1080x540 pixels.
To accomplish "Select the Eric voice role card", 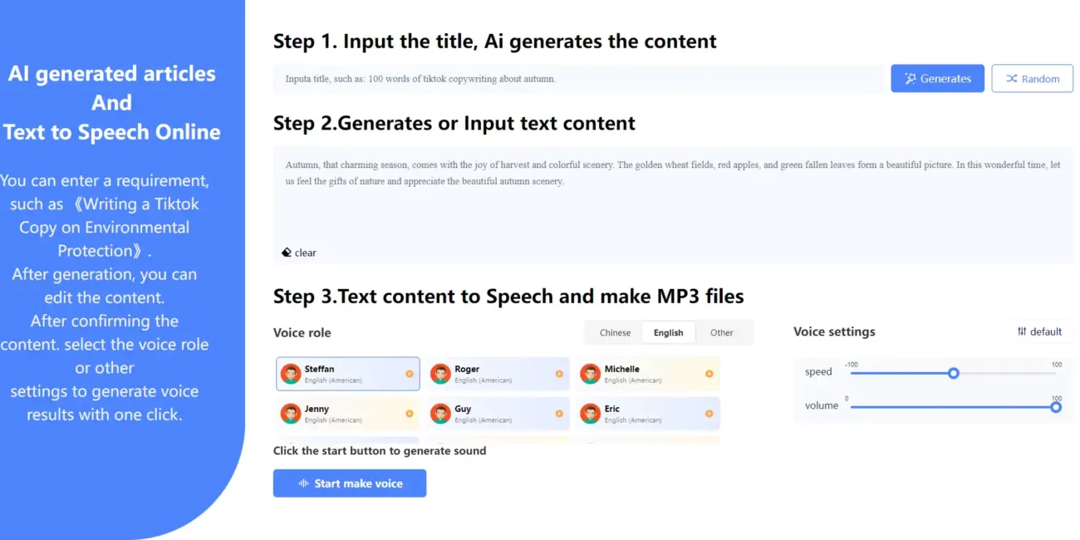I will click(648, 414).
